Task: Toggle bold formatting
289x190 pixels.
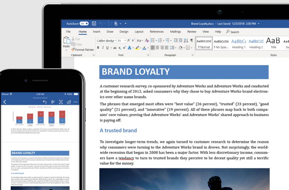Action: pos(98,47)
